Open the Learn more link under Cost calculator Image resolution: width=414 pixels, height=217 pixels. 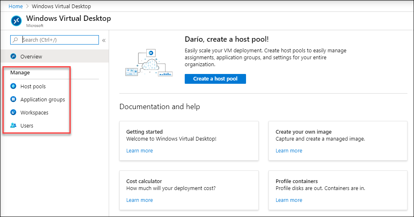pos(139,200)
